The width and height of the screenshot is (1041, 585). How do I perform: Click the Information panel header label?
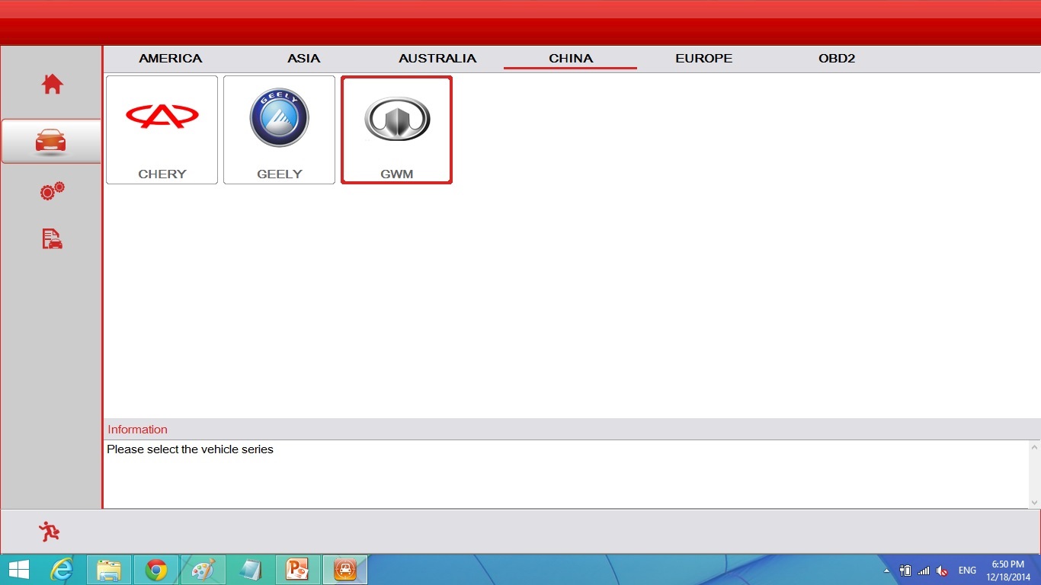coord(137,430)
